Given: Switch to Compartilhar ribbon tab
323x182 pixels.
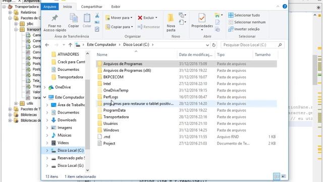Looking at the screenshot, I should 92,7.
